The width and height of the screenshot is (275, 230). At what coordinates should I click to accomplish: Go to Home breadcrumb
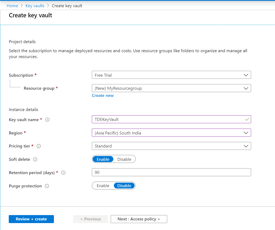pos(12,6)
